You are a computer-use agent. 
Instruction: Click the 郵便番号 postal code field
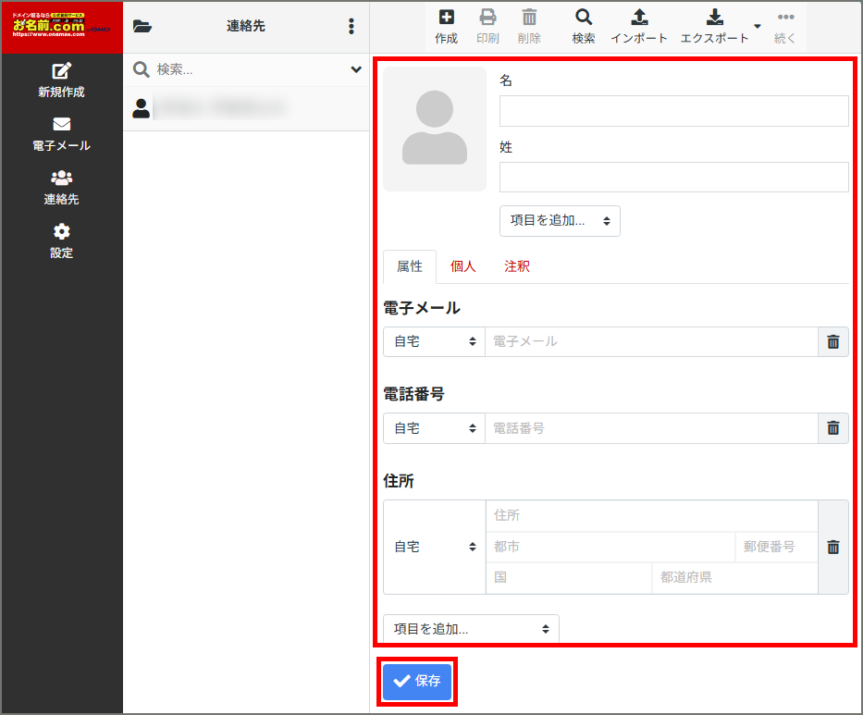(777, 547)
